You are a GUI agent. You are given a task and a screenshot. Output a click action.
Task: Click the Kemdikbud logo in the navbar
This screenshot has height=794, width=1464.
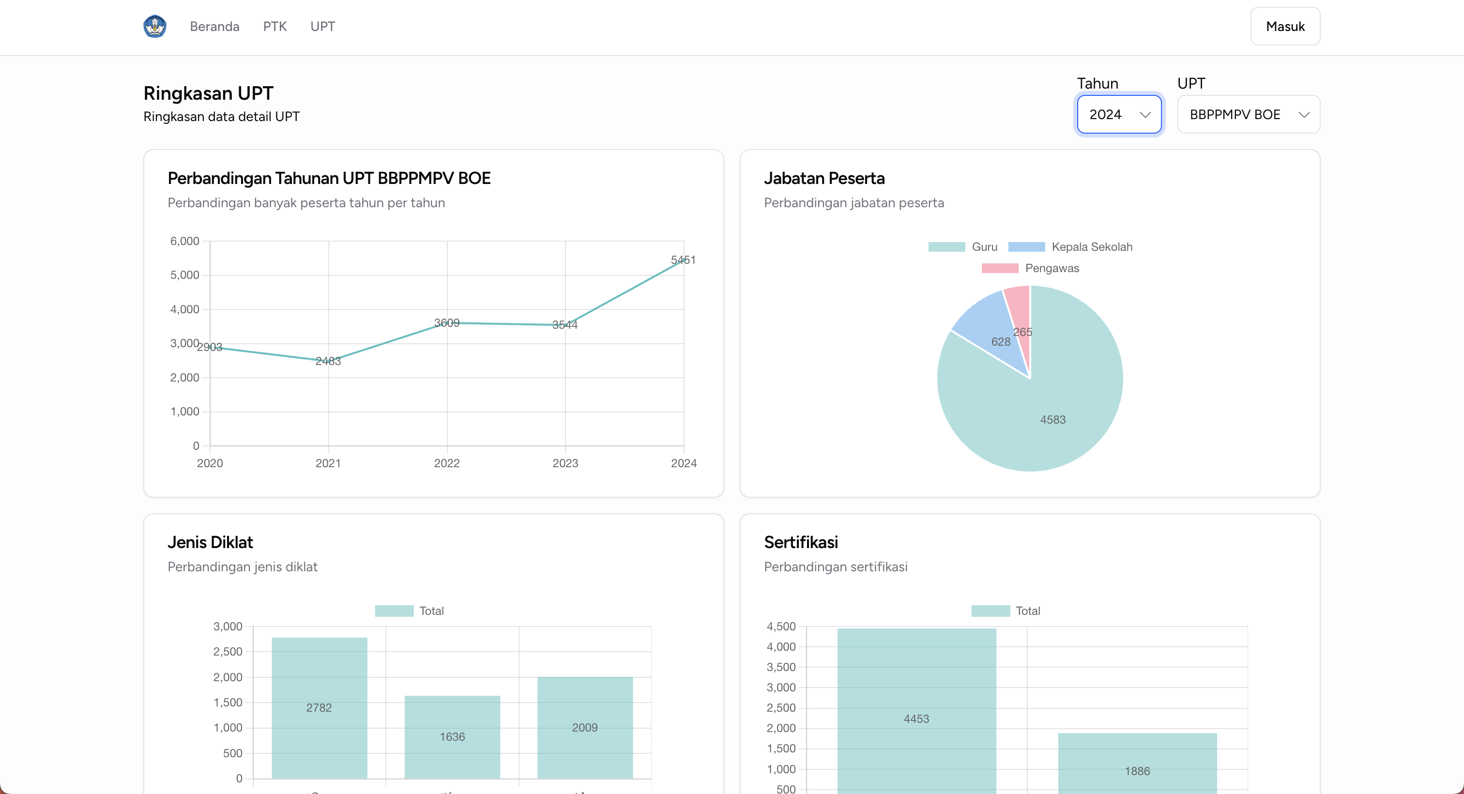click(x=154, y=26)
